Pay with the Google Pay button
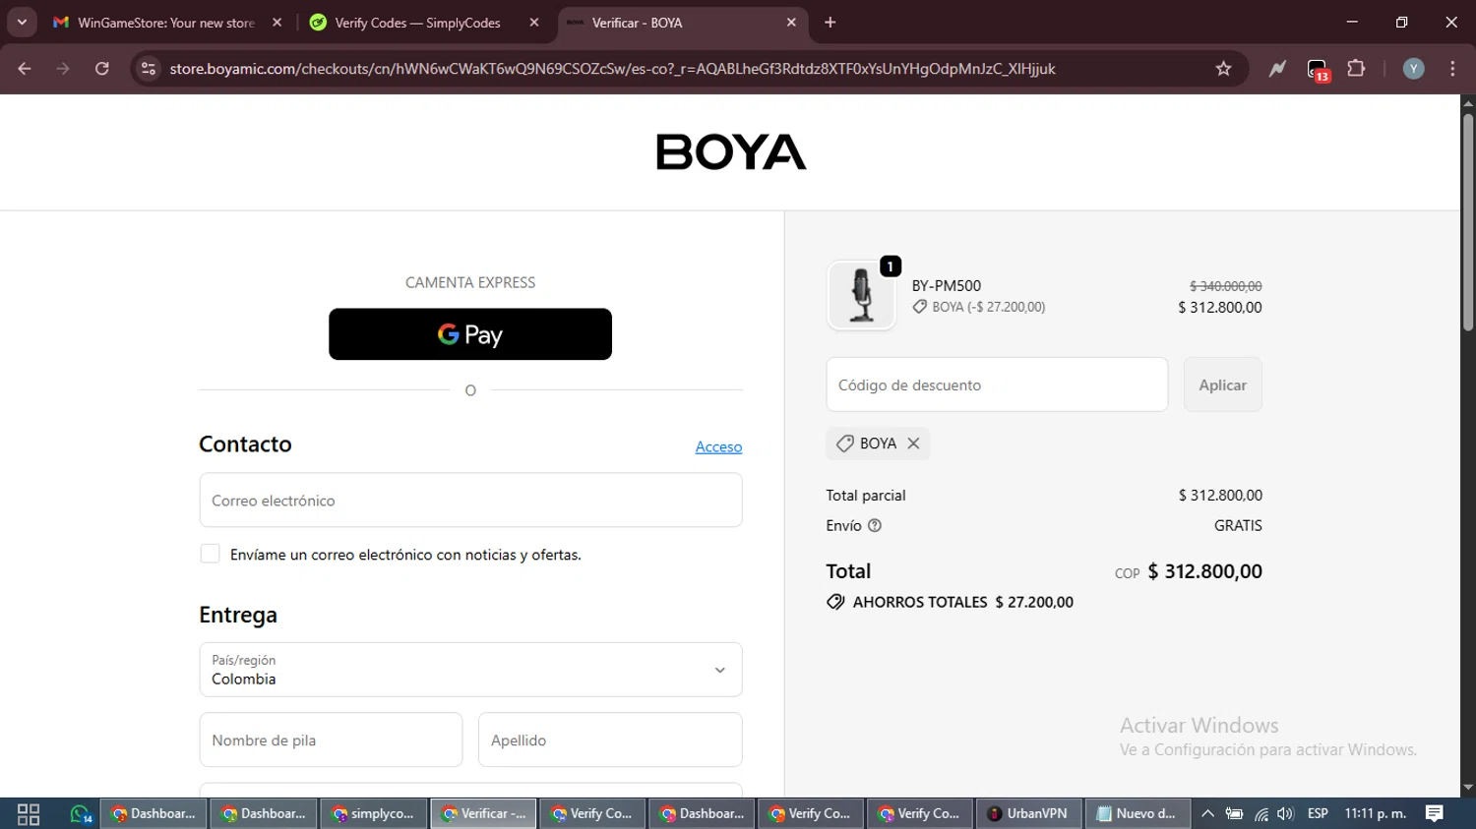 (470, 334)
